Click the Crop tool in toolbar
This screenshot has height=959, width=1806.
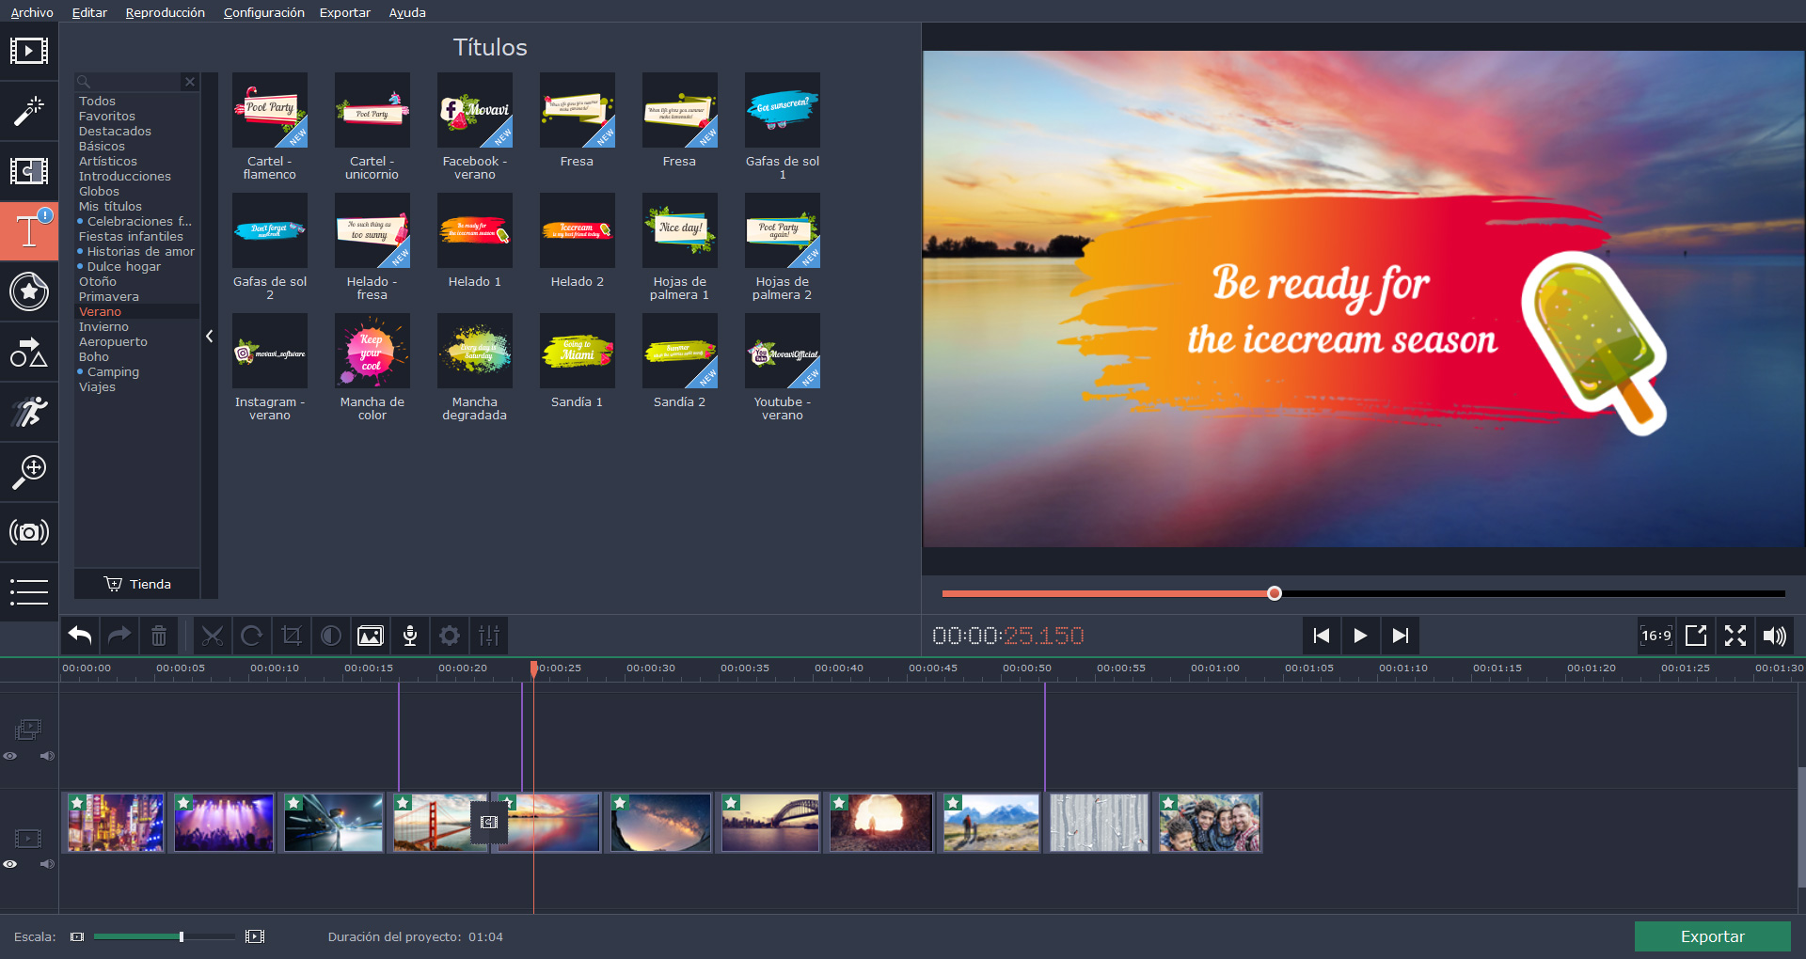[292, 637]
